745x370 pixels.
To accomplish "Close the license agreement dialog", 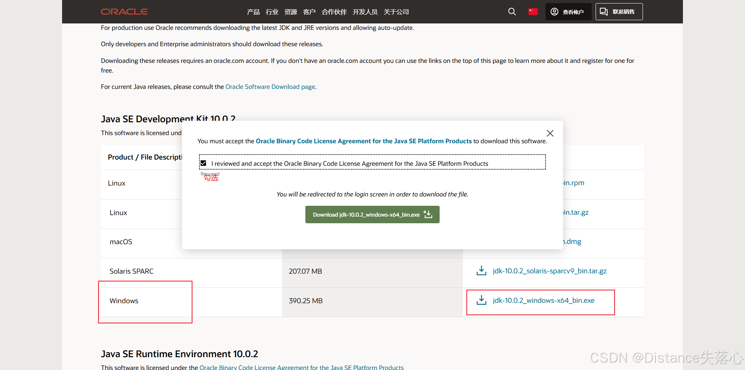I will point(550,133).
